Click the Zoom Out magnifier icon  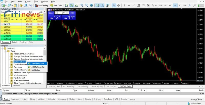pos(87,5)
